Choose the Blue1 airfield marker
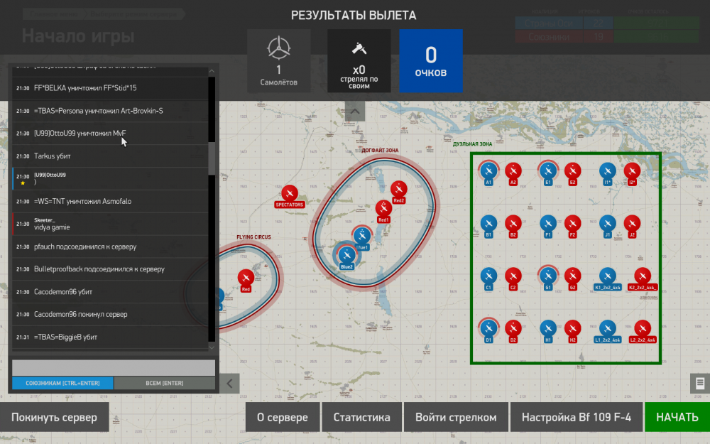The width and height of the screenshot is (710, 444). [362, 236]
